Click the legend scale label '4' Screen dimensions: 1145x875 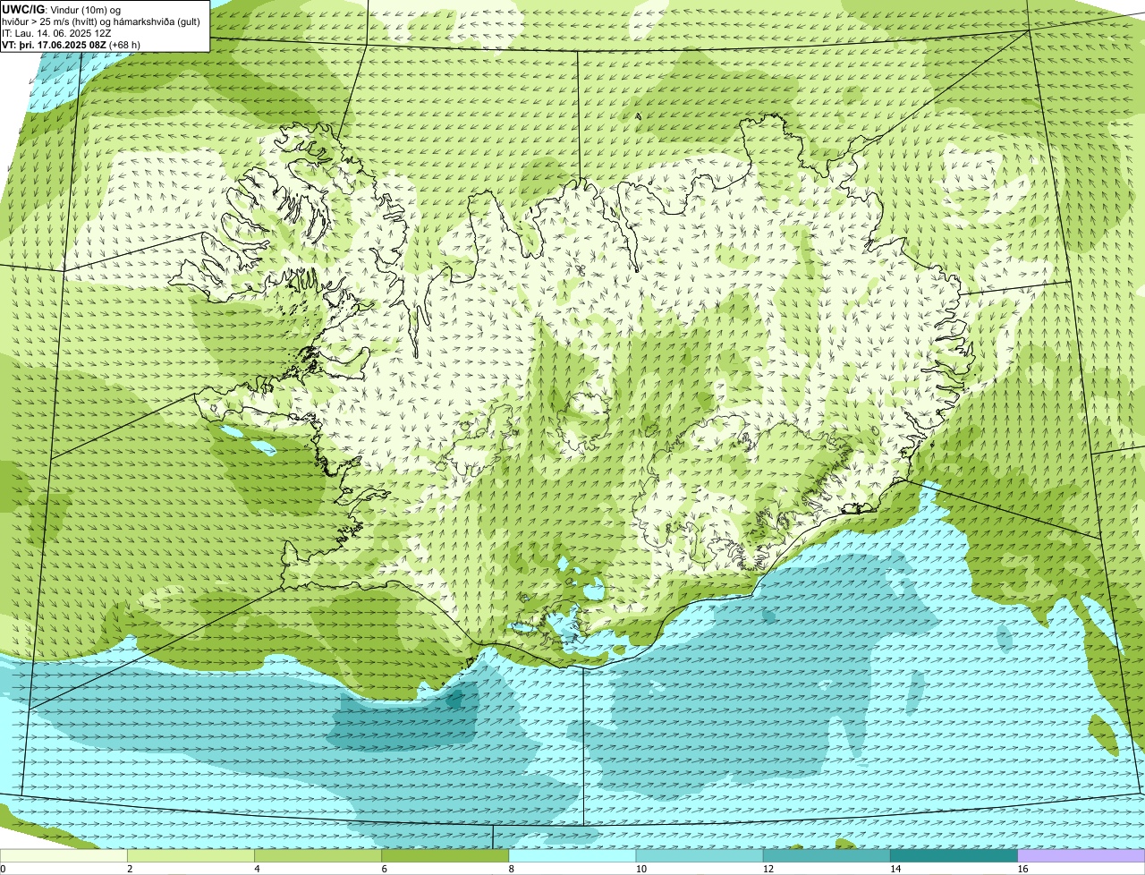(x=258, y=869)
